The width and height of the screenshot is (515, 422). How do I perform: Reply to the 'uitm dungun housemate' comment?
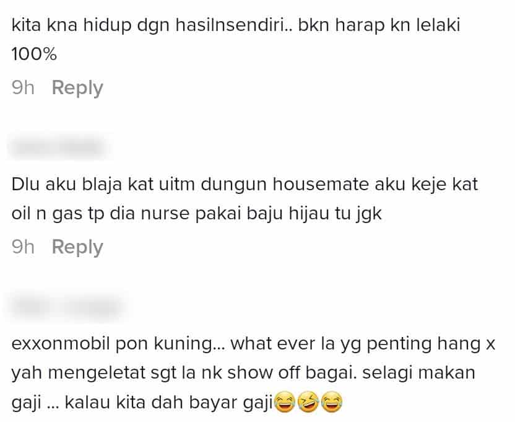[x=77, y=247]
